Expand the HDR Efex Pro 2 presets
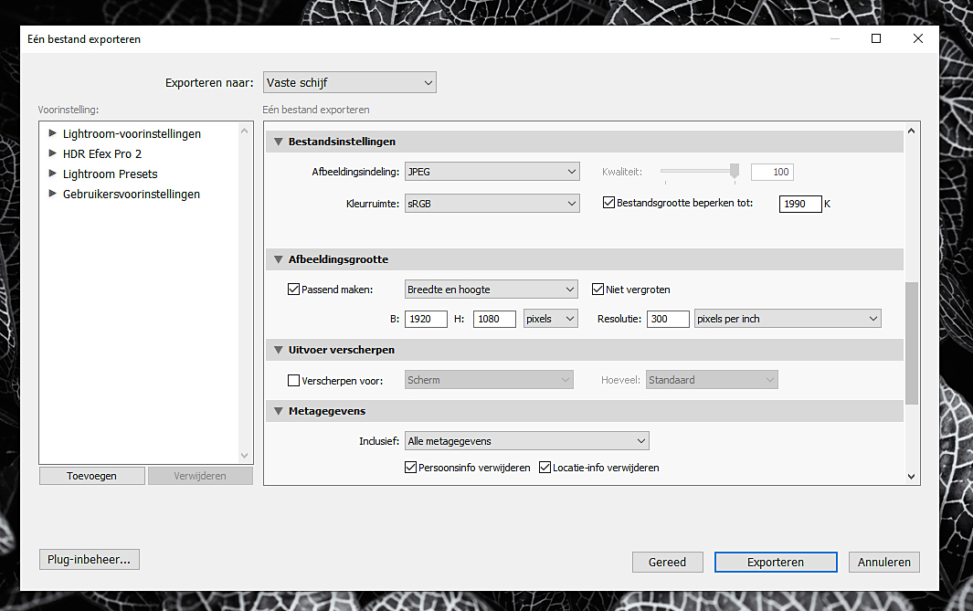The width and height of the screenshot is (973, 611). coord(53,153)
